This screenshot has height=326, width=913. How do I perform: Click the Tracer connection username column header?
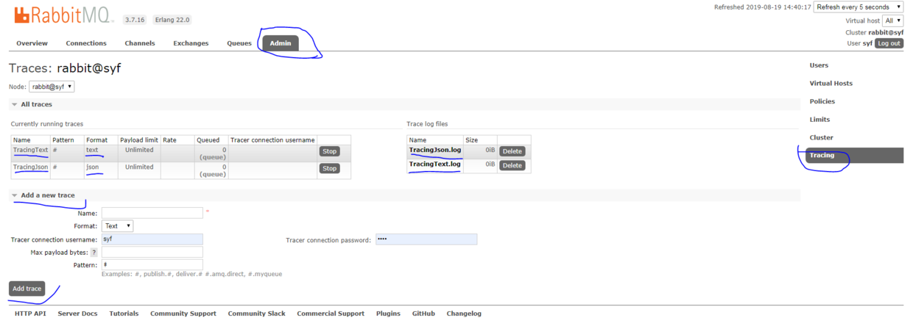(x=272, y=140)
